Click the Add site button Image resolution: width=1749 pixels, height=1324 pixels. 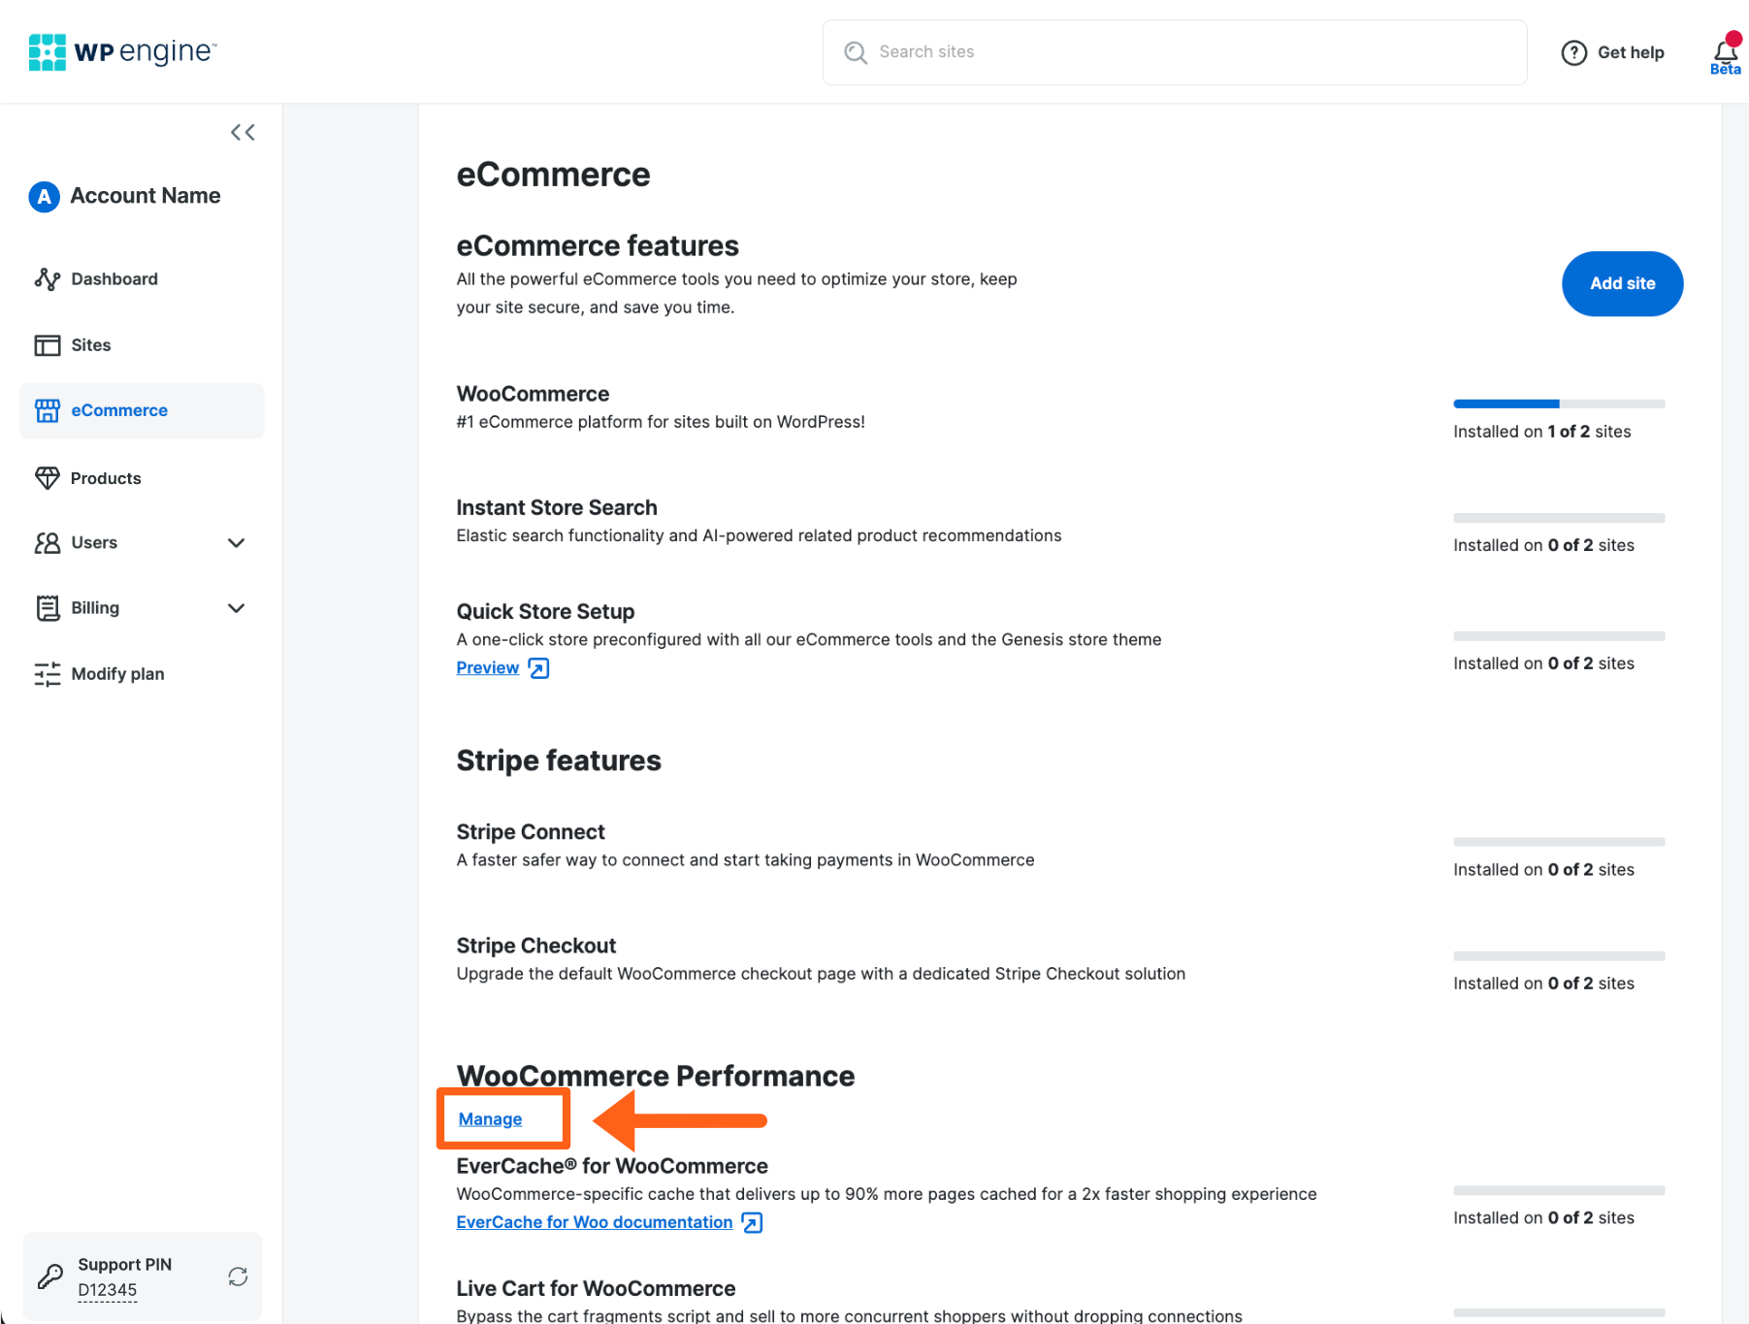(x=1621, y=283)
